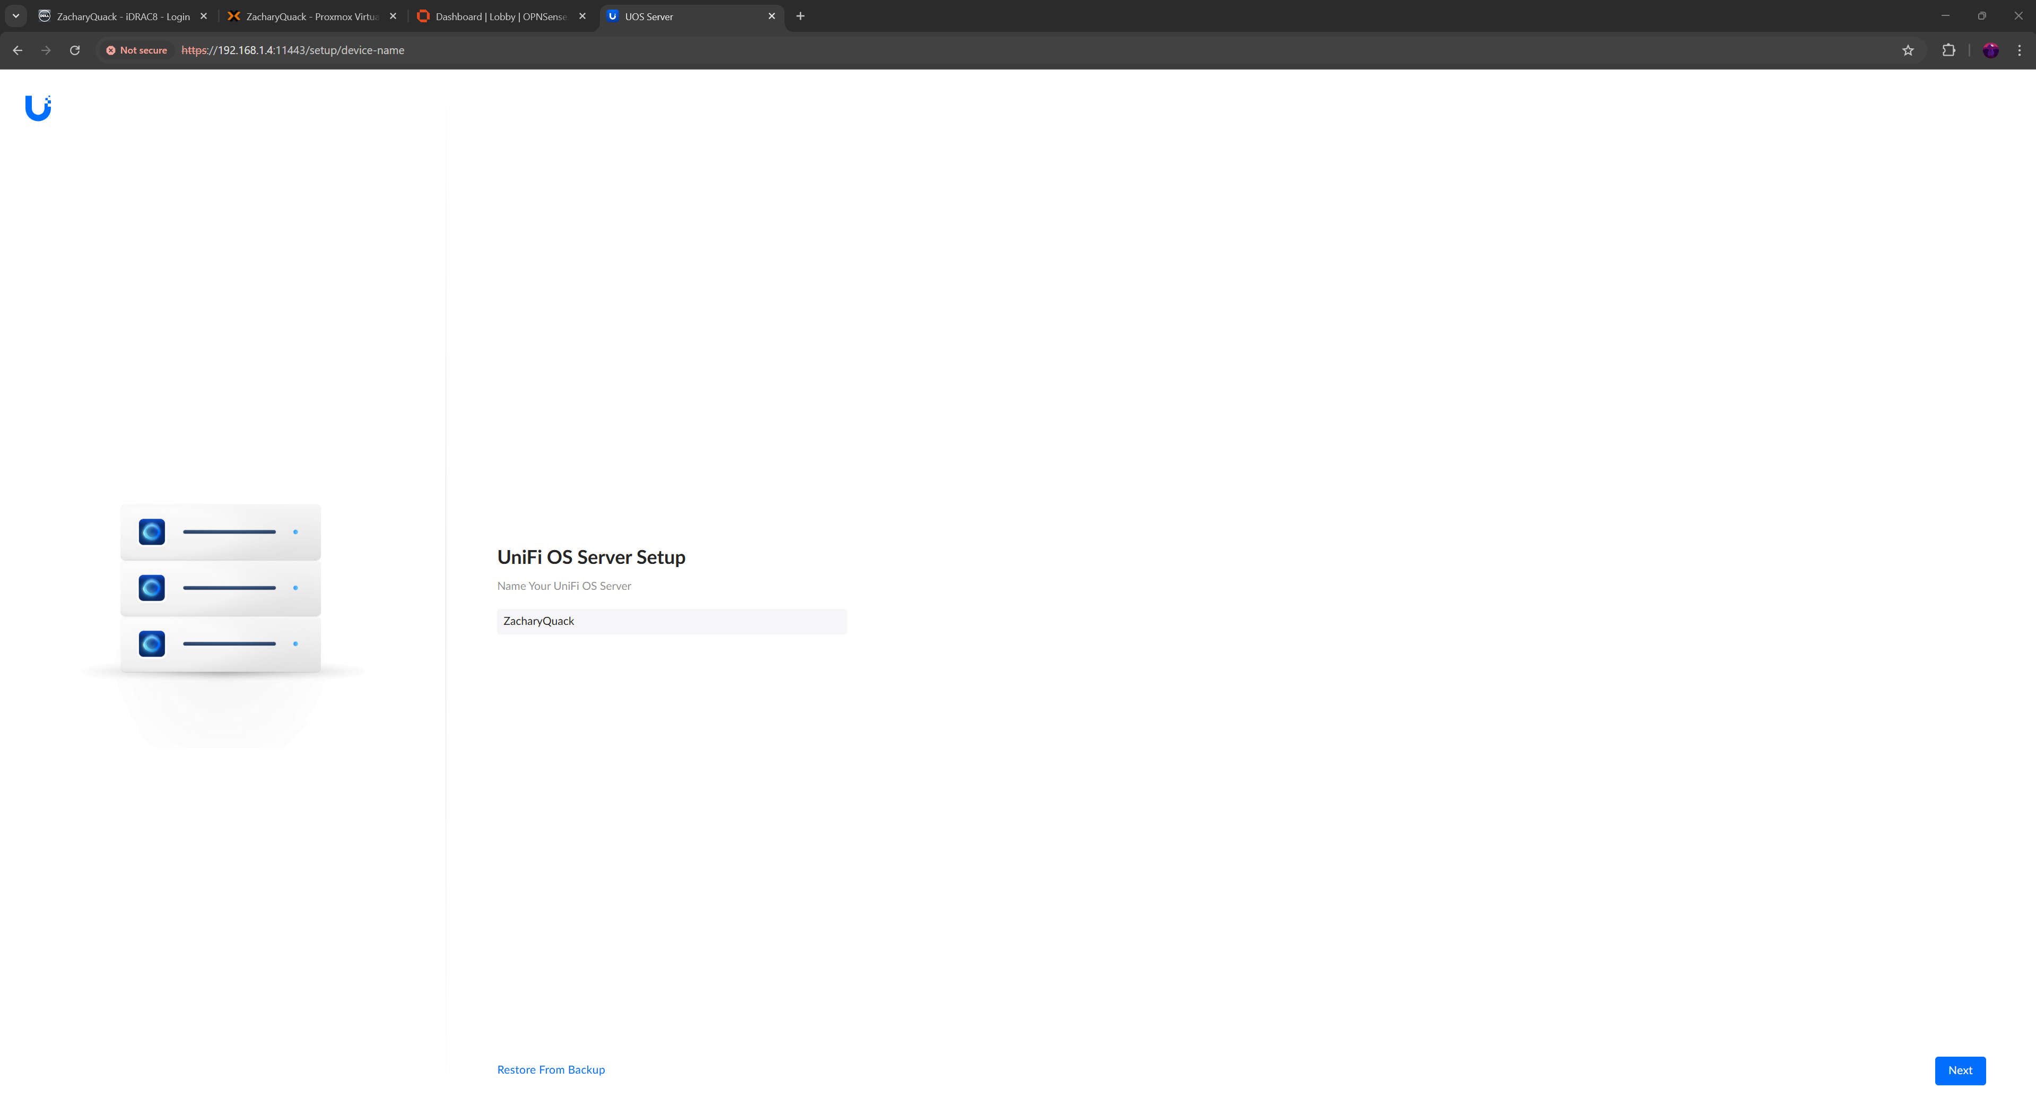Reload the current page
Viewport: 2036px width, 1106px height.
pyautogui.click(x=74, y=50)
